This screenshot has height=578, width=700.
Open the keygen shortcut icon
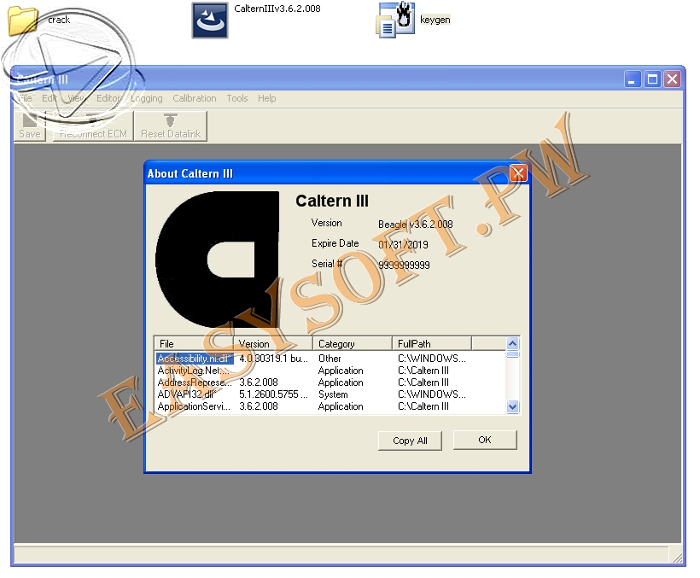click(396, 20)
